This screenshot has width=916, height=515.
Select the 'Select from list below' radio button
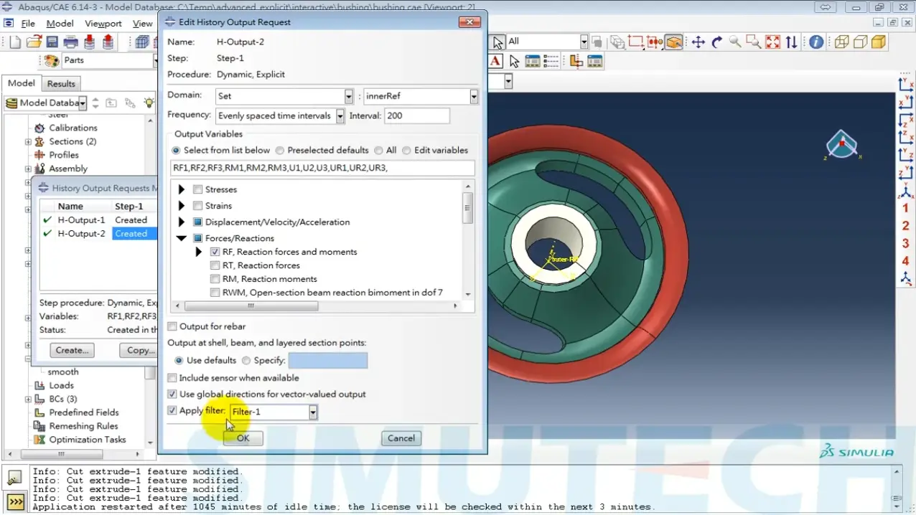click(176, 151)
